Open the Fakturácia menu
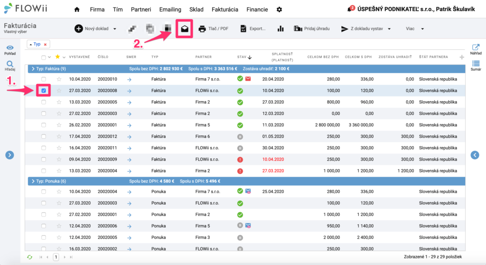 (224, 9)
